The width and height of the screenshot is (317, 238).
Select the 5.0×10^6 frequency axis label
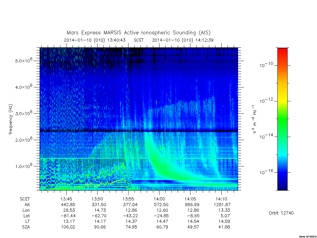tap(24, 60)
